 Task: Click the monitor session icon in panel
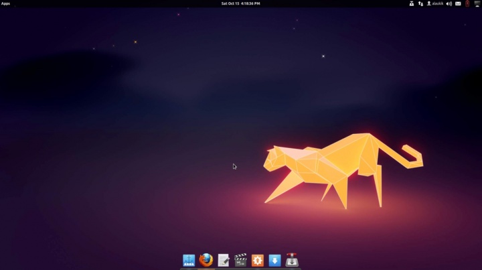pyautogui.click(x=477, y=3)
